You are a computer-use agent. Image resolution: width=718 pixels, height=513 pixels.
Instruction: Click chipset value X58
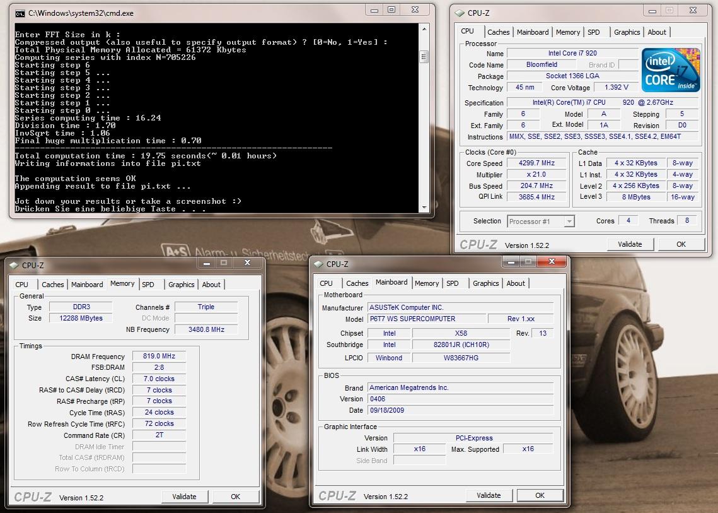[461, 333]
